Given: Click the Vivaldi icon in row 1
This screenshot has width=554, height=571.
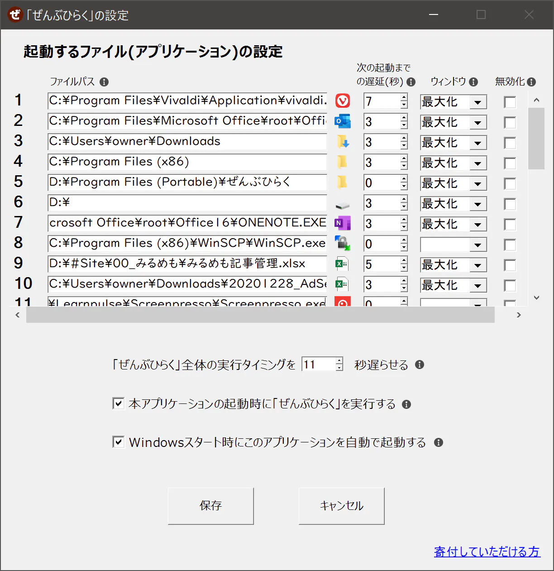Looking at the screenshot, I should (x=343, y=101).
